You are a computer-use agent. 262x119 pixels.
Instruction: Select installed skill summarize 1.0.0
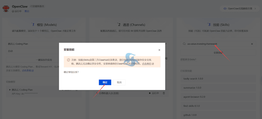[x=218, y=88]
